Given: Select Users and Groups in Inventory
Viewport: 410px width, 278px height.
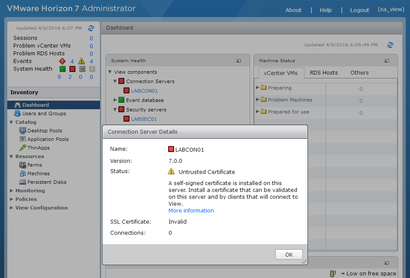Looking at the screenshot, I should point(44,114).
